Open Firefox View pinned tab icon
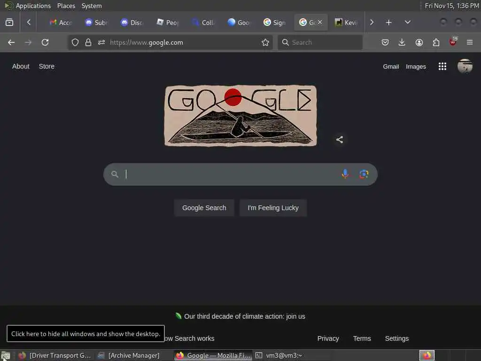This screenshot has width=481, height=361. point(9,23)
